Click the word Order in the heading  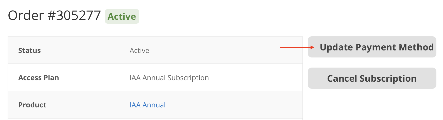click(x=26, y=16)
